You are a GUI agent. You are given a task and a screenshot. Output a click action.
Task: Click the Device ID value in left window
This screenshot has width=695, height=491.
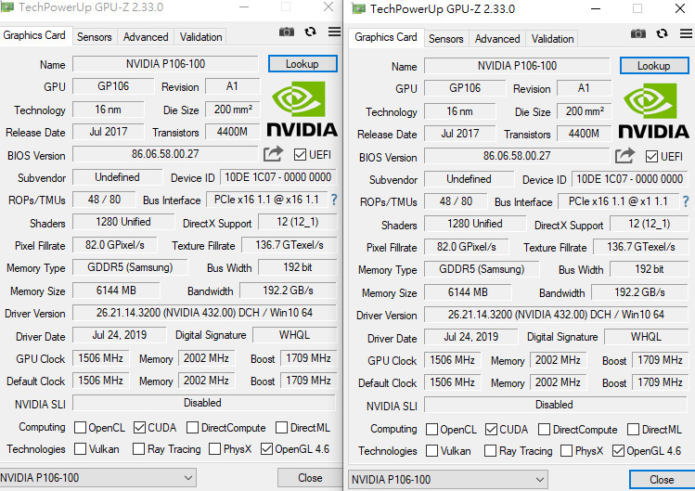(278, 177)
